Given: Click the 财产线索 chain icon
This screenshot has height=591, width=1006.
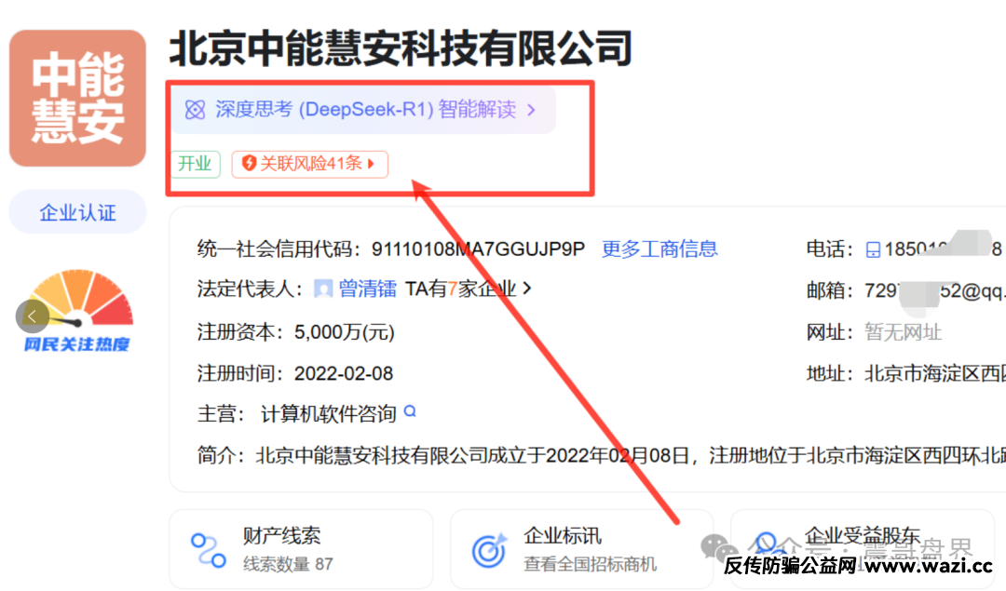Looking at the screenshot, I should tap(209, 550).
